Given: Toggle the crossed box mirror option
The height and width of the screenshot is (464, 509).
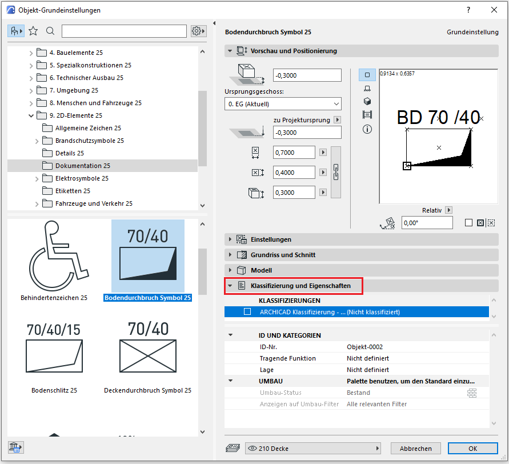Looking at the screenshot, I should pos(480,223).
